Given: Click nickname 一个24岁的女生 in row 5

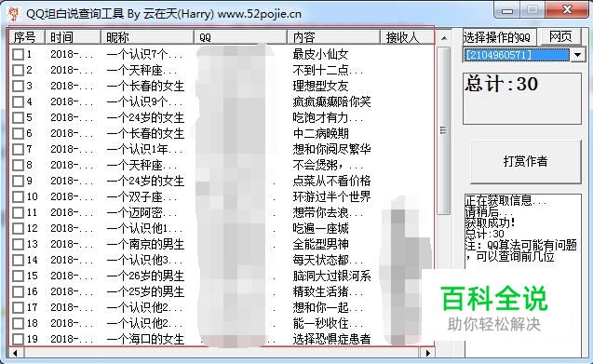Looking at the screenshot, I should pyautogui.click(x=145, y=117).
